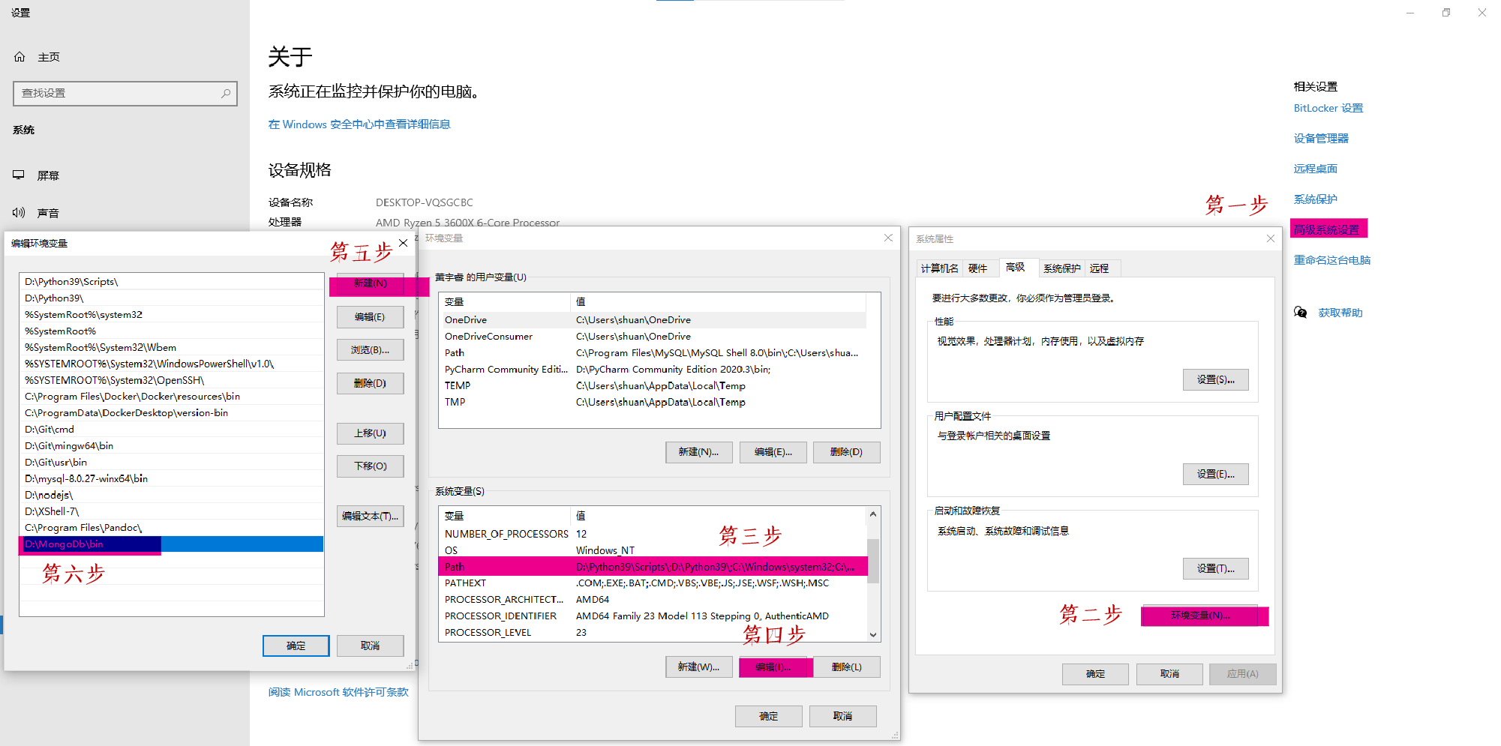Open Windows 安全中心 details link

click(x=359, y=124)
